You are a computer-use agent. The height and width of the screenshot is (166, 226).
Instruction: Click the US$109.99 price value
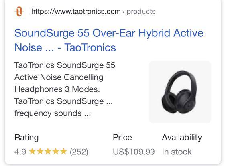134,152
